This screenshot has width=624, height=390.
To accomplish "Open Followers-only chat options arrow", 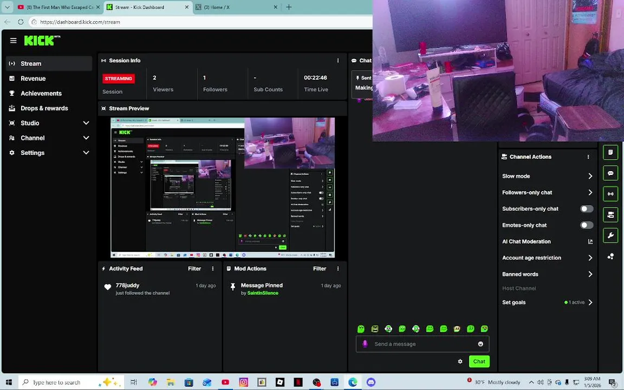I will [x=590, y=192].
